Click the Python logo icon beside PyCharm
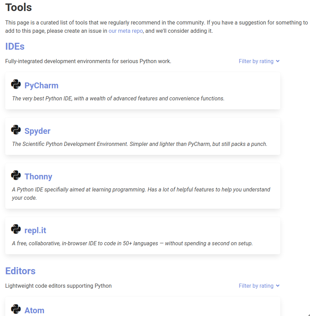The width and height of the screenshot is (310, 316). pyautogui.click(x=16, y=84)
